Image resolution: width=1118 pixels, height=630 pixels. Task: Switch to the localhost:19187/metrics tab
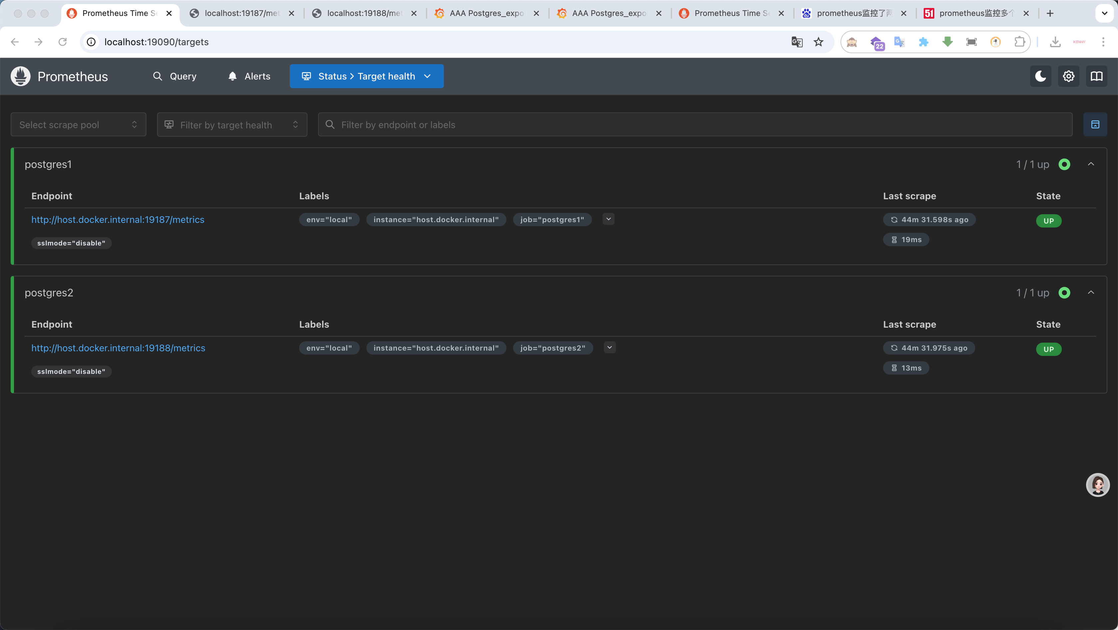click(x=241, y=13)
